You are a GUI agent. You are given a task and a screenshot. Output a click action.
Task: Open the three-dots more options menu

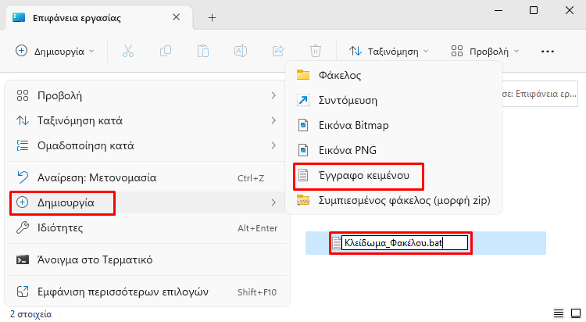point(547,51)
